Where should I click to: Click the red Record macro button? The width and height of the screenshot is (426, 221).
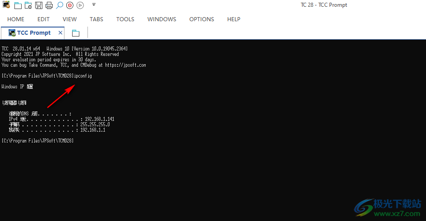[70, 5]
